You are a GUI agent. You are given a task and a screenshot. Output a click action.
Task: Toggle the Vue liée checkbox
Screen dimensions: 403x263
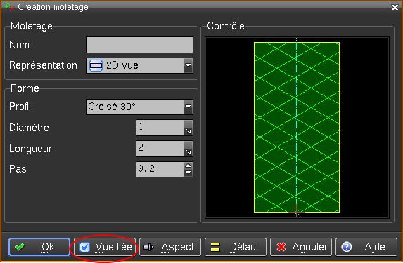point(84,247)
